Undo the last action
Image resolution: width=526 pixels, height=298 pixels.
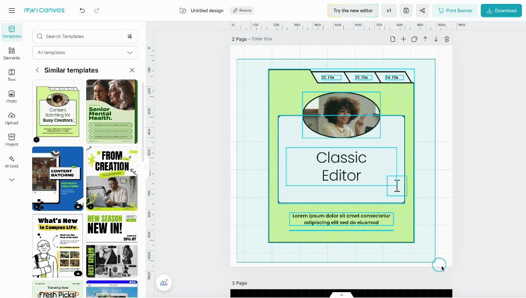[x=82, y=10]
